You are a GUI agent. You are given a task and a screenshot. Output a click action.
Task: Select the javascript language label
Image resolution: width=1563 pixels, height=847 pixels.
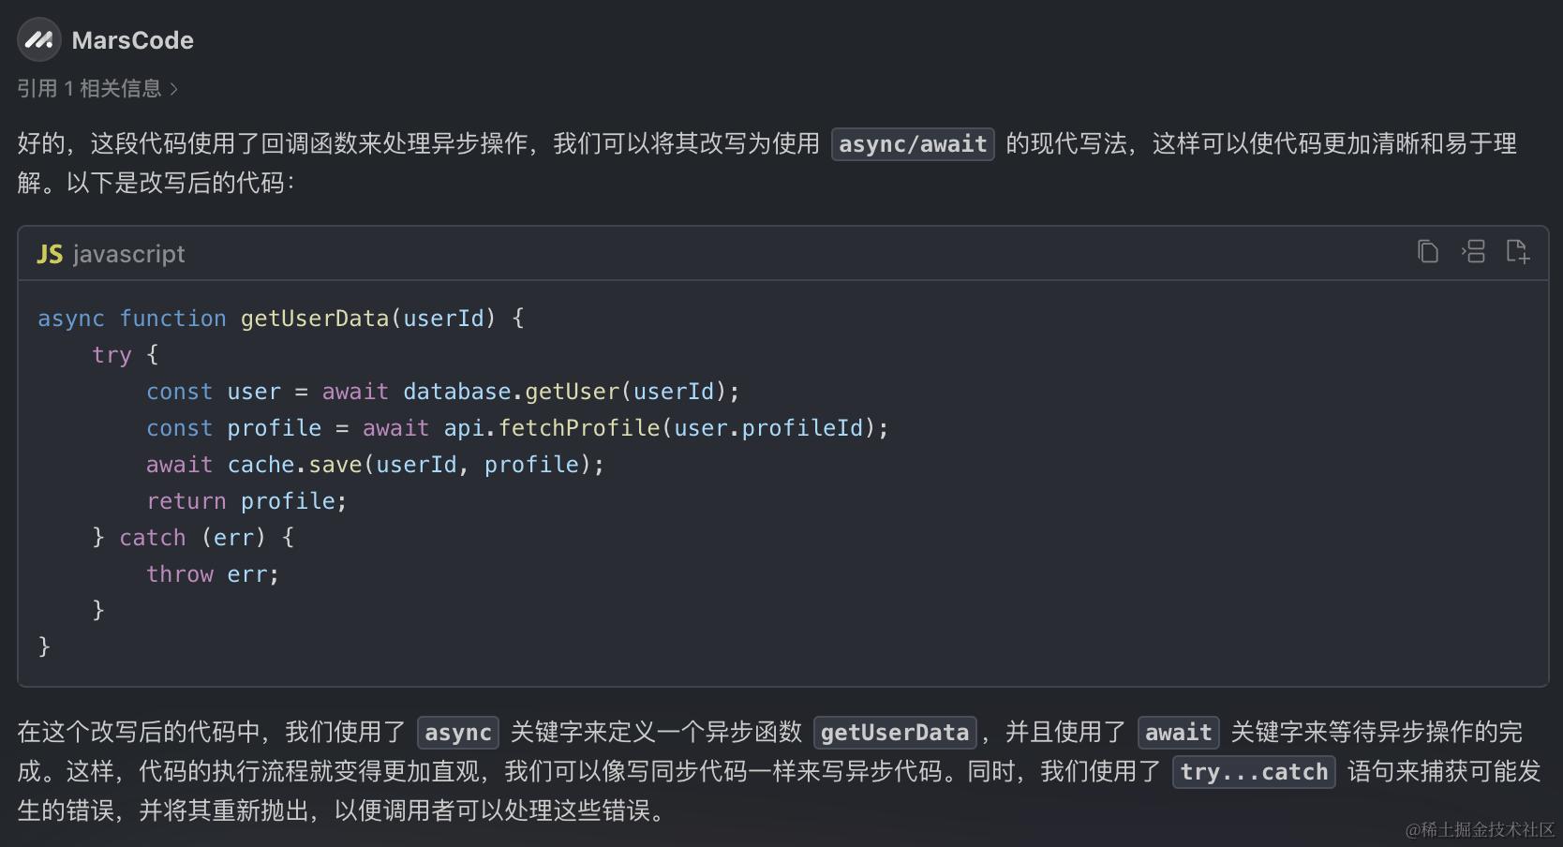(x=129, y=254)
